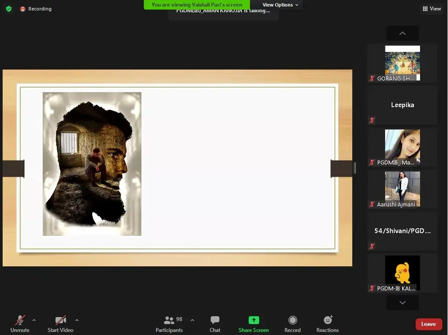Click the green encryption shield icon
448x335 pixels.
click(x=9, y=9)
